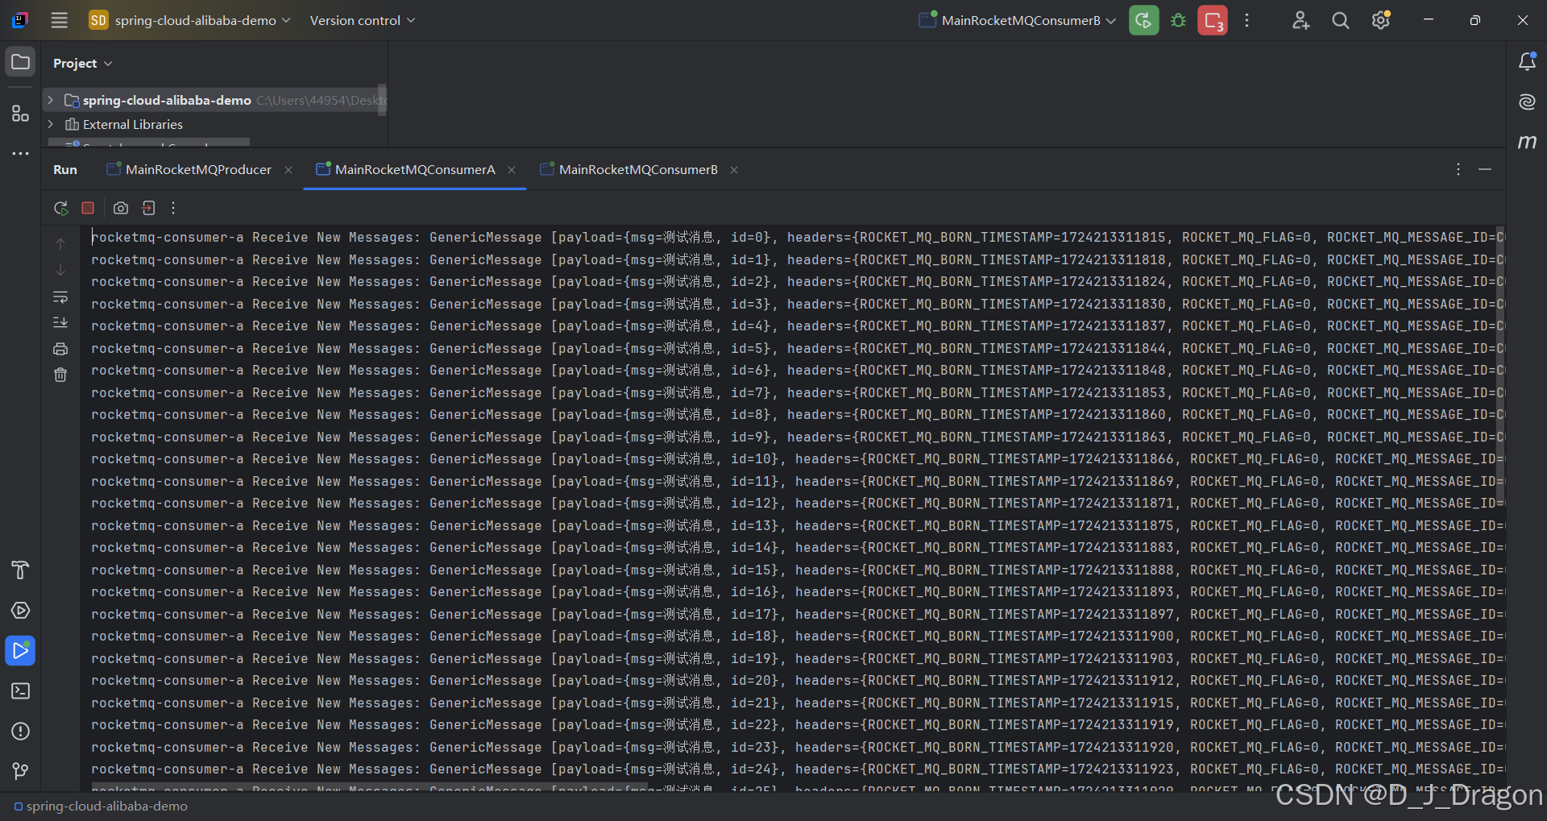Click the camera thread dump icon
The height and width of the screenshot is (821, 1547).
[x=121, y=208]
